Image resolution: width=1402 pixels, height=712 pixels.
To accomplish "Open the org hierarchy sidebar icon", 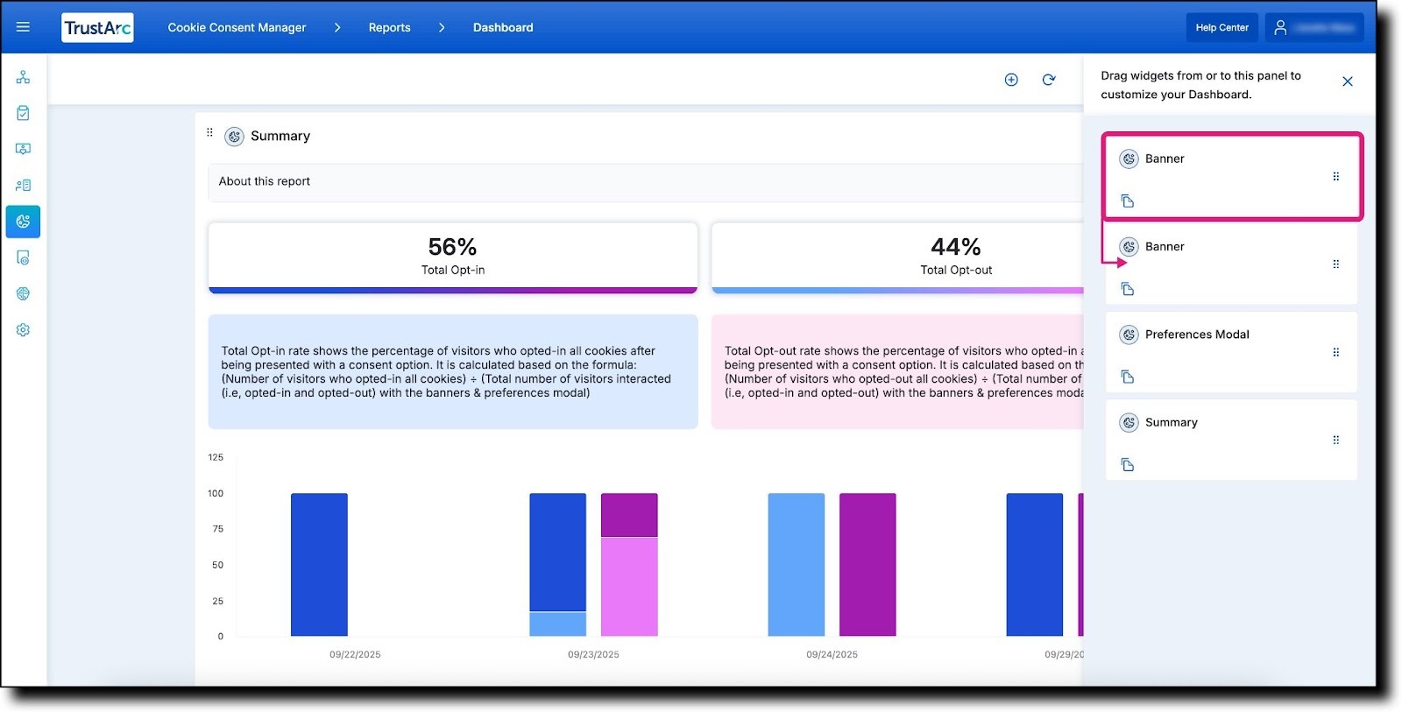I will (23, 77).
